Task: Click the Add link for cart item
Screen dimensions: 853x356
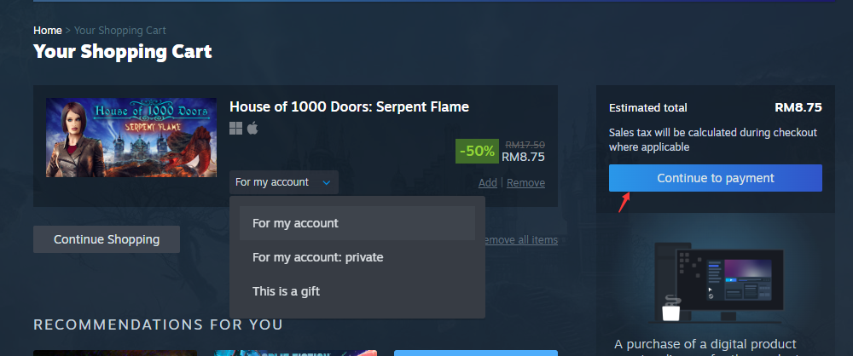Action: pos(487,183)
